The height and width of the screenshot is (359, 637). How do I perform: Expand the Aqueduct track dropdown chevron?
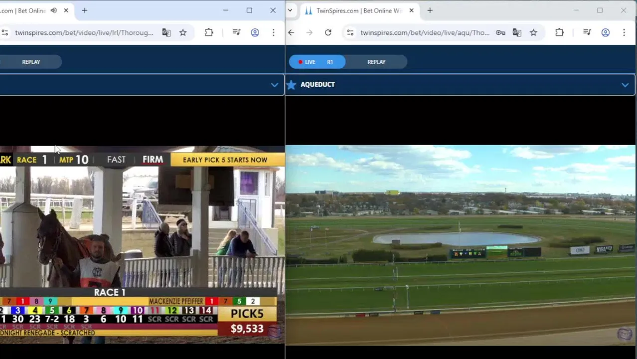click(x=625, y=85)
